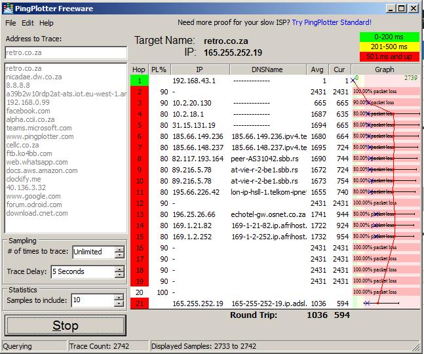
Task: Click the resize grip in status bar corner
Action: tap(416, 346)
